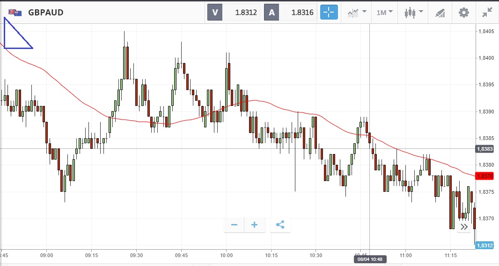Zoom in the chart with the plus button
Screen dimensions: 499x266
254,225
